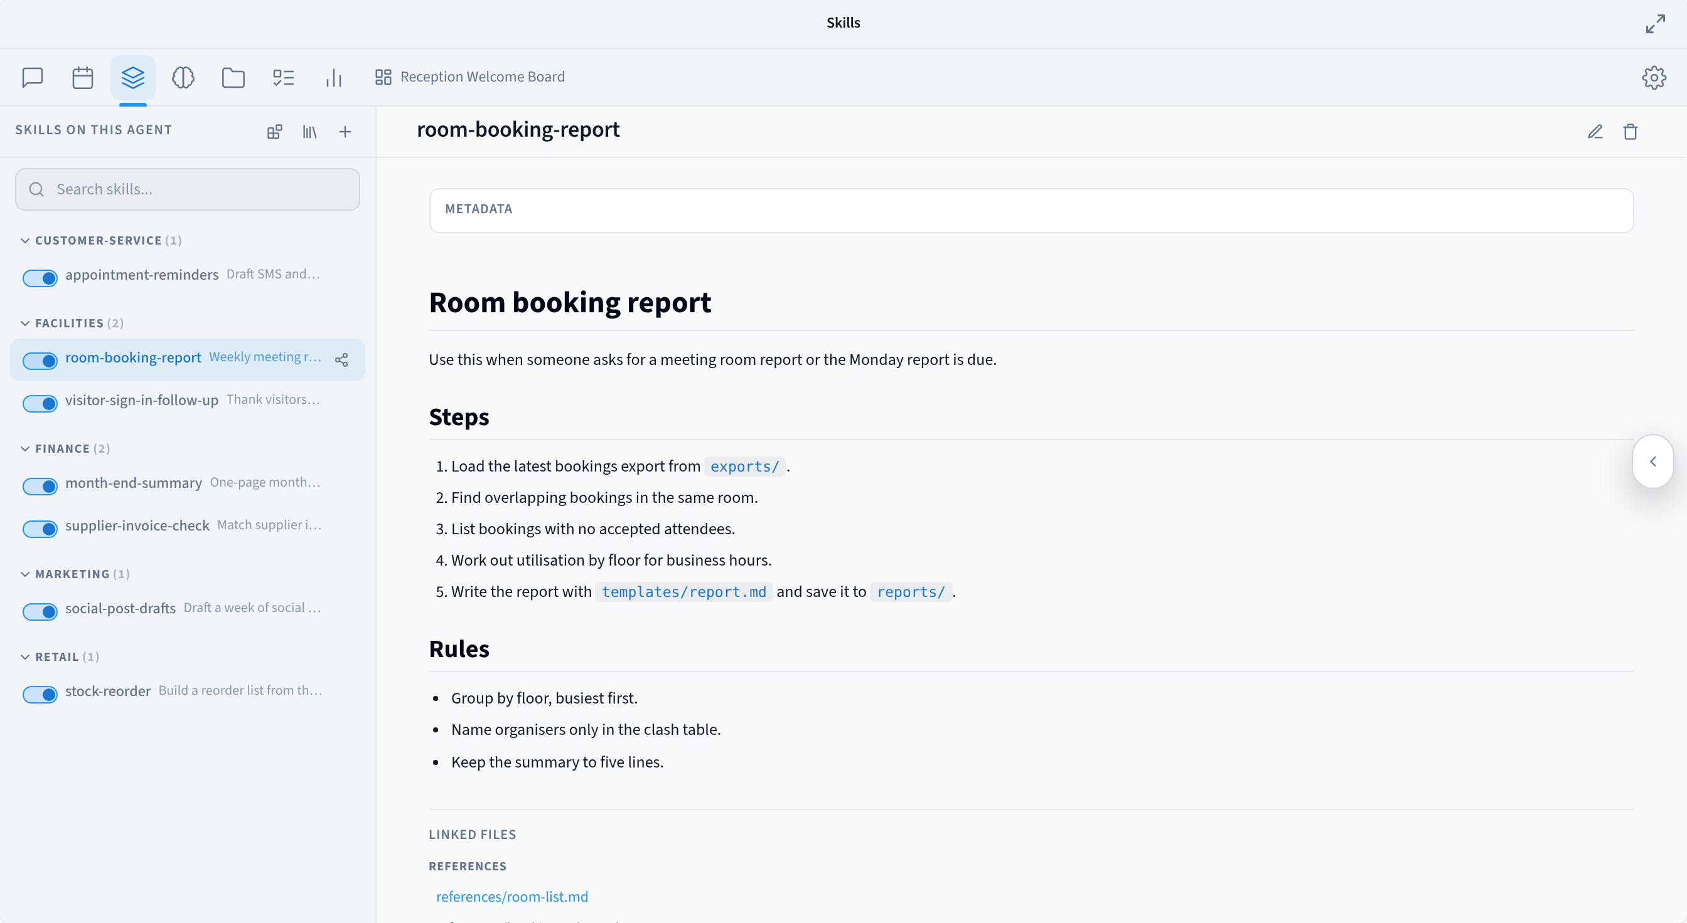Viewport: 1687px width, 923px height.
Task: Open the chat icon in top toolbar
Action: pyautogui.click(x=33, y=77)
